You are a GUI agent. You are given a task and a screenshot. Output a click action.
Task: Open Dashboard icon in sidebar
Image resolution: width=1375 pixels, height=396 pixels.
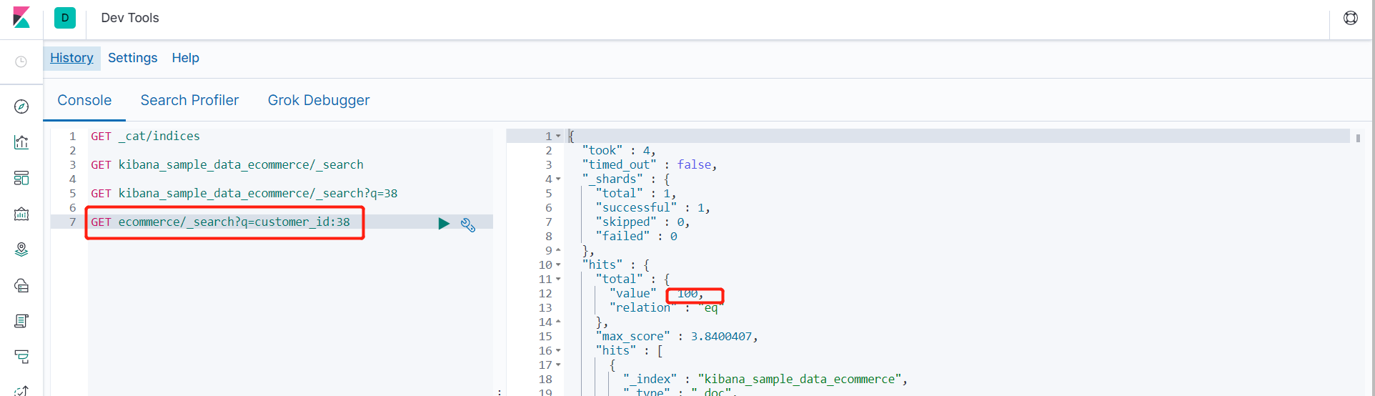click(21, 178)
